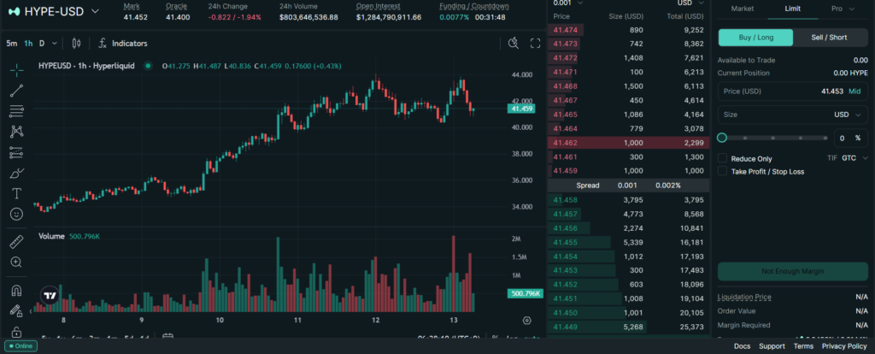
Task: Open the Terms link
Action: coord(803,346)
